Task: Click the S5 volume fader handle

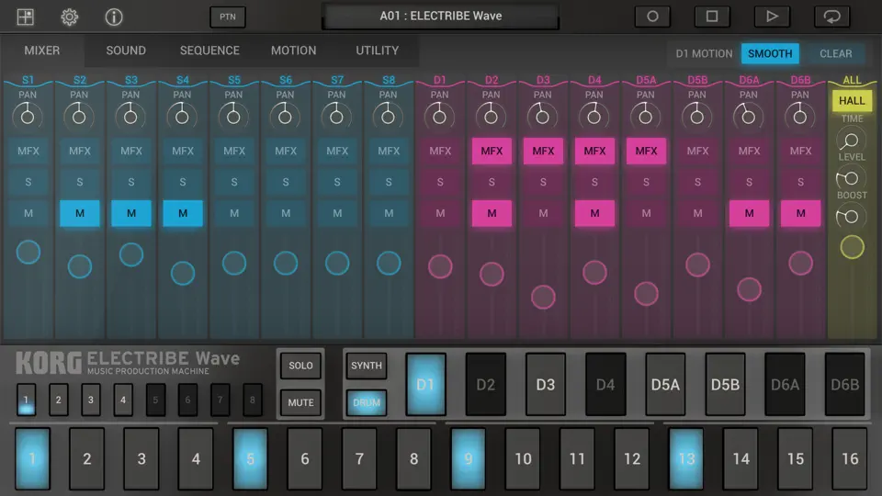Action: (x=234, y=263)
